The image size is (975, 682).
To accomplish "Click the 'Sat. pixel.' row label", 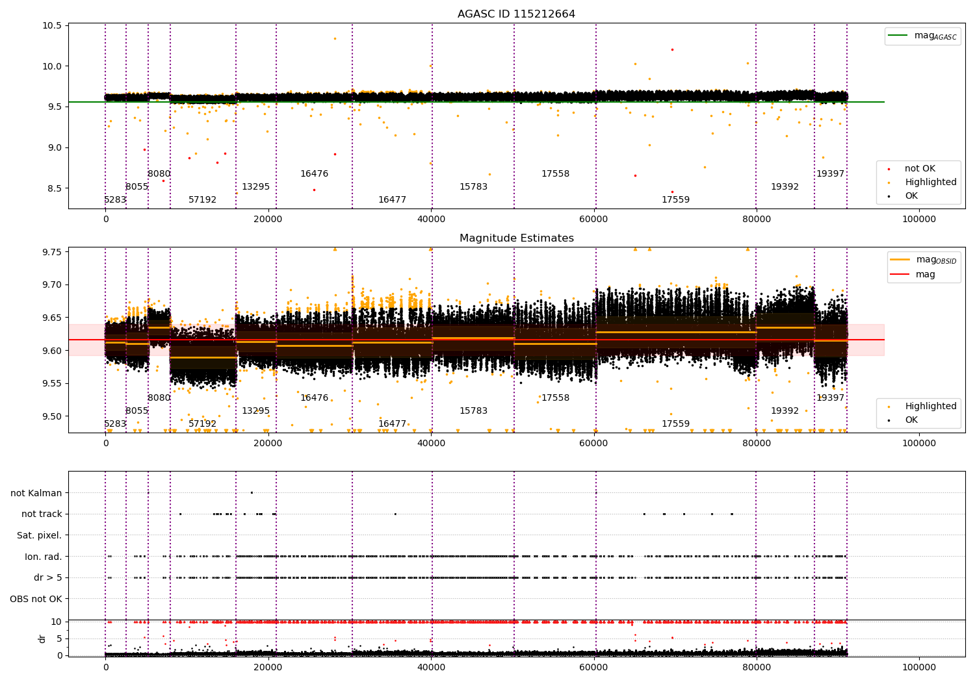I will [40, 535].
